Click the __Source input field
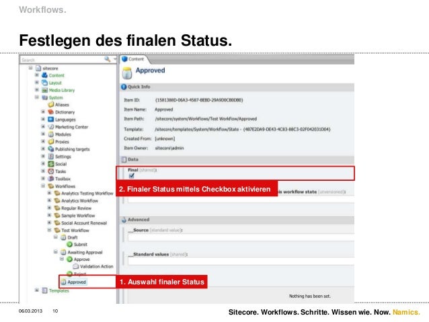429x322 pixels. [x=241, y=237]
